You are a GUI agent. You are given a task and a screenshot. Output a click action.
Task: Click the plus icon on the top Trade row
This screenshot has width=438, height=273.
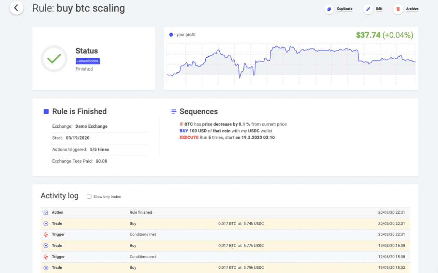pyautogui.click(x=46, y=223)
